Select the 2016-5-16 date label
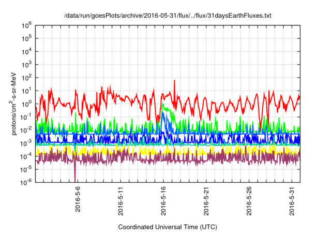 [163, 201]
